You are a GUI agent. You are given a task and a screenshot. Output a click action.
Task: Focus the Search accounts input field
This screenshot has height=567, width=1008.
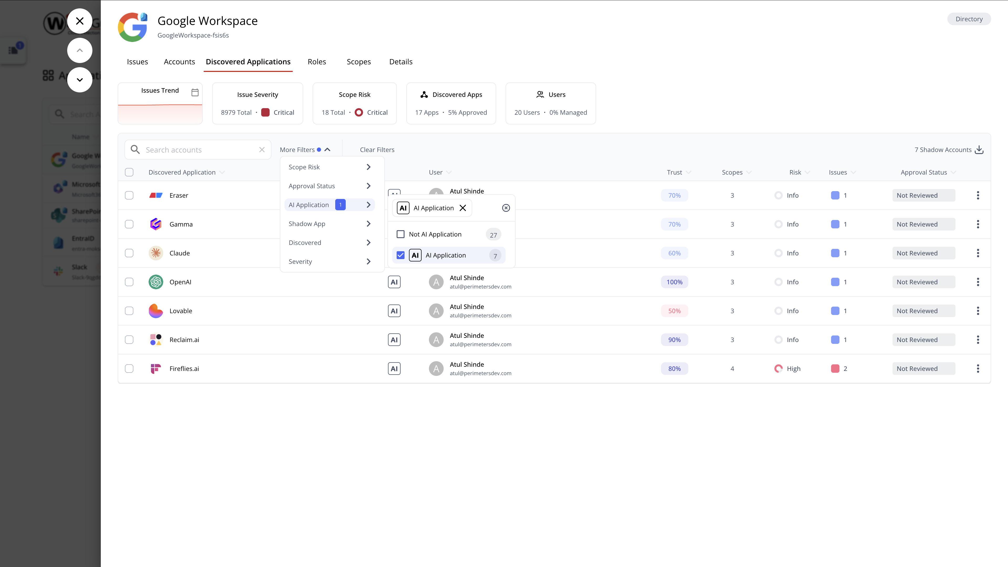(x=198, y=150)
